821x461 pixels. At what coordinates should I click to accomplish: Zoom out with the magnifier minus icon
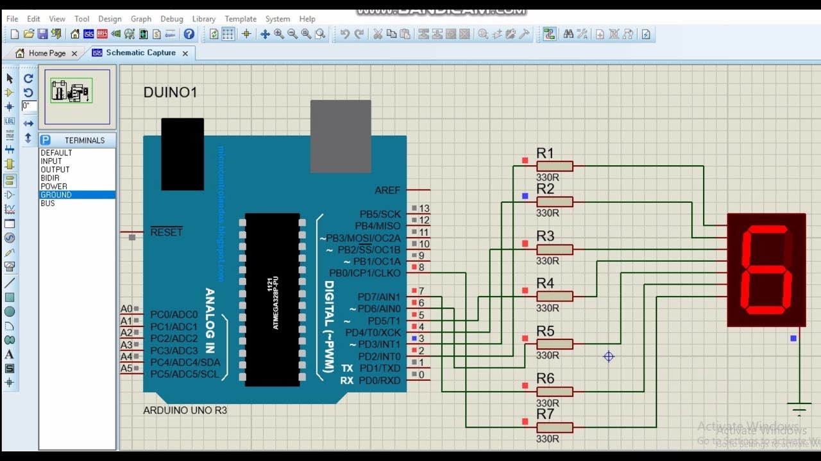click(x=292, y=34)
